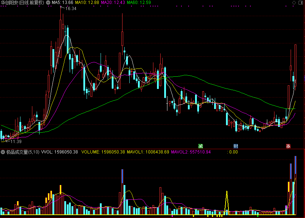Viewport: 305px width, 218px height.
Task: Click the green 减 marker icon
Action: (200, 146)
